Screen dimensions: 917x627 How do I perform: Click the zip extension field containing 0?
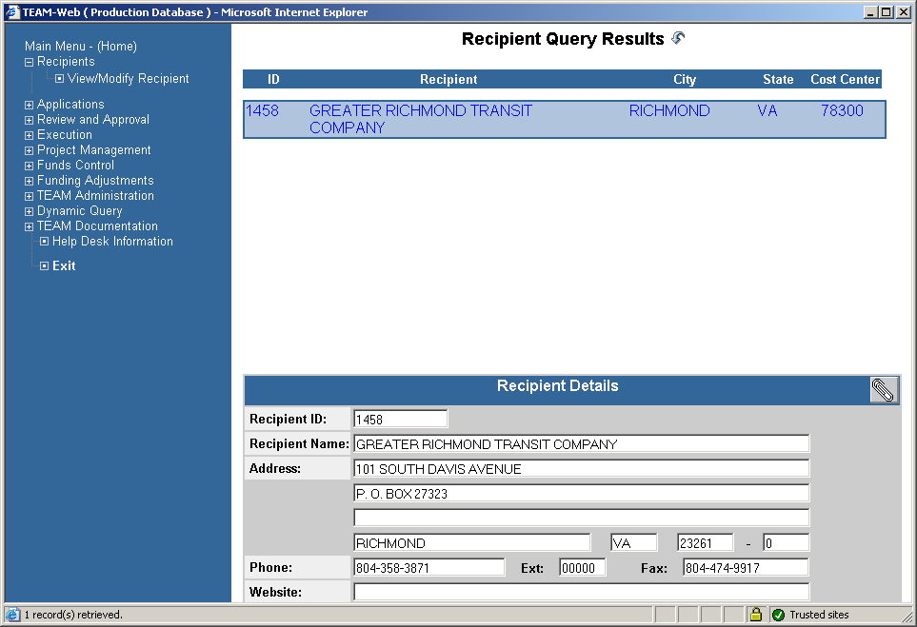[786, 543]
